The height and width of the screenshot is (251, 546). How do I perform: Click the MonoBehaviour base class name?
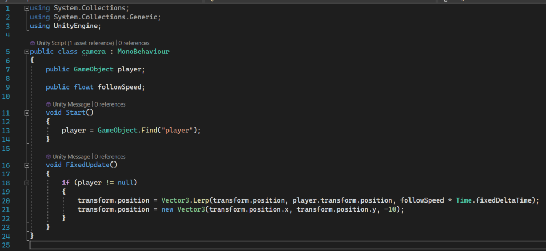[x=143, y=52]
